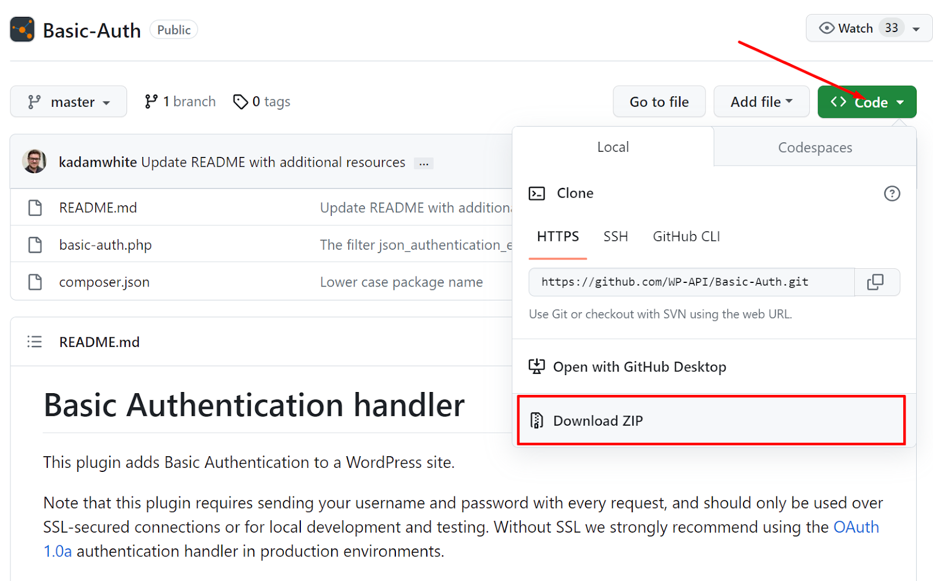
Task: Switch to the Local tab
Action: pyautogui.click(x=613, y=147)
